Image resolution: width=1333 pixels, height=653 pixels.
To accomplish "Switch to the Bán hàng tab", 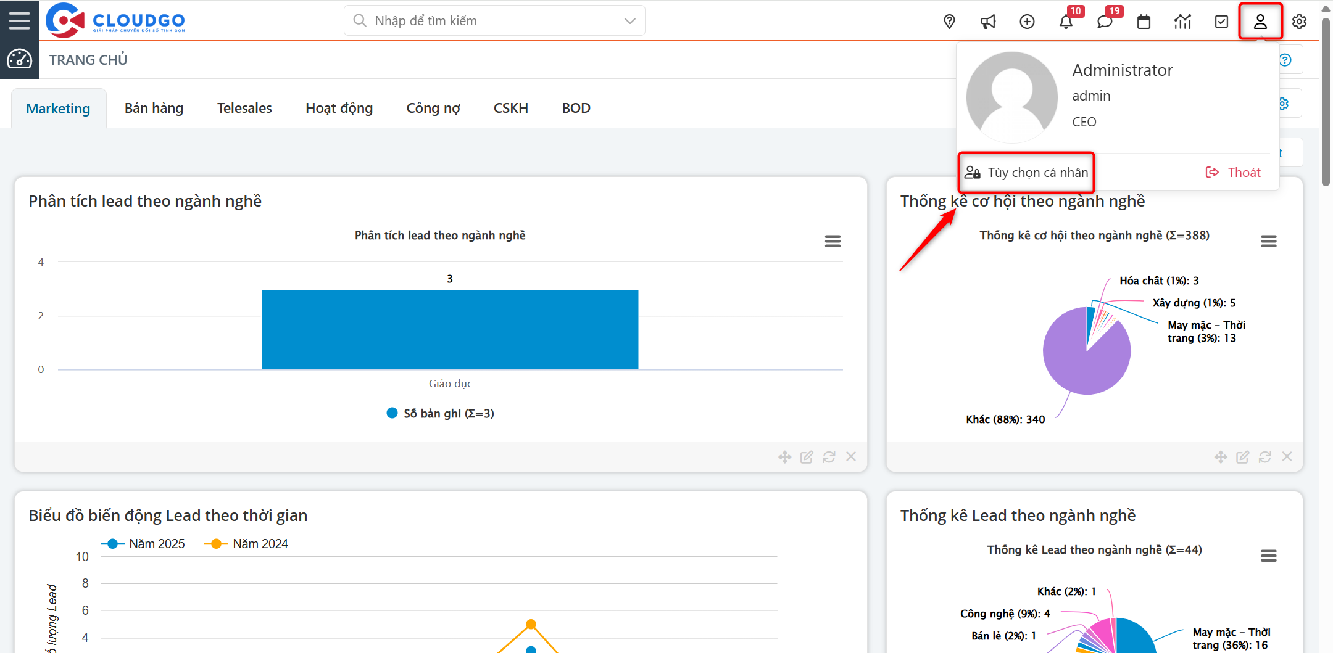I will pos(154,109).
